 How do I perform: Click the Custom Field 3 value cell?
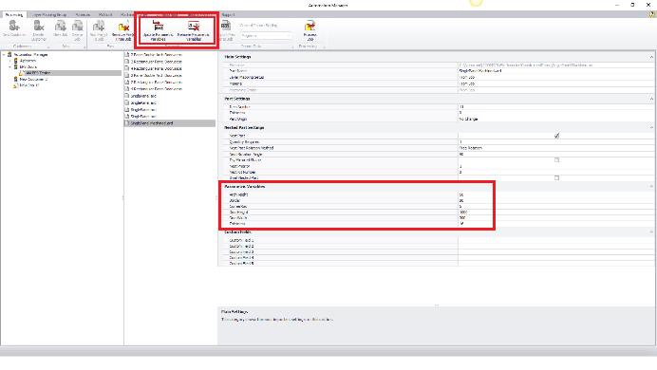tap(555, 252)
